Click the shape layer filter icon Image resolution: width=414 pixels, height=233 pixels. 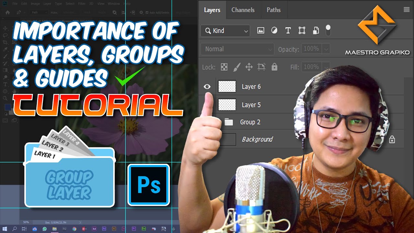click(302, 31)
